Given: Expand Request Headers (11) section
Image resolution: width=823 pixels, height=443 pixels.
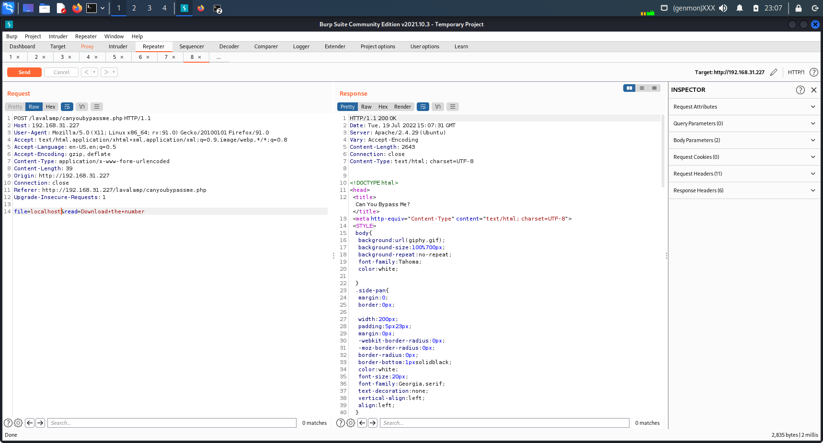Looking at the screenshot, I should (744, 174).
